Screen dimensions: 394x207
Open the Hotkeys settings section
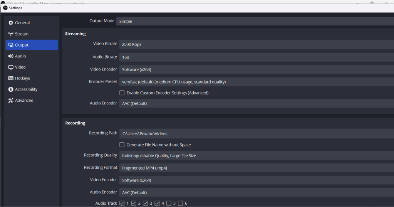point(32,78)
